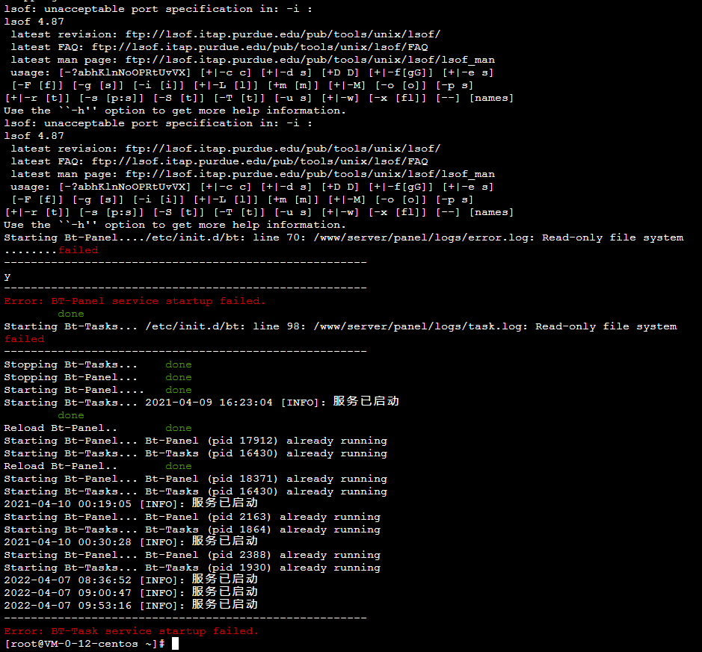Click the timestamp '2021-04-10 00:19:05'
Image resolution: width=702 pixels, height=652 pixels.
point(68,504)
